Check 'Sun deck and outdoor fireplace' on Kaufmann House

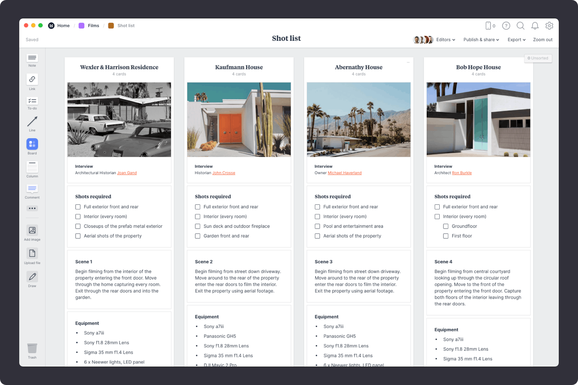pyautogui.click(x=197, y=226)
